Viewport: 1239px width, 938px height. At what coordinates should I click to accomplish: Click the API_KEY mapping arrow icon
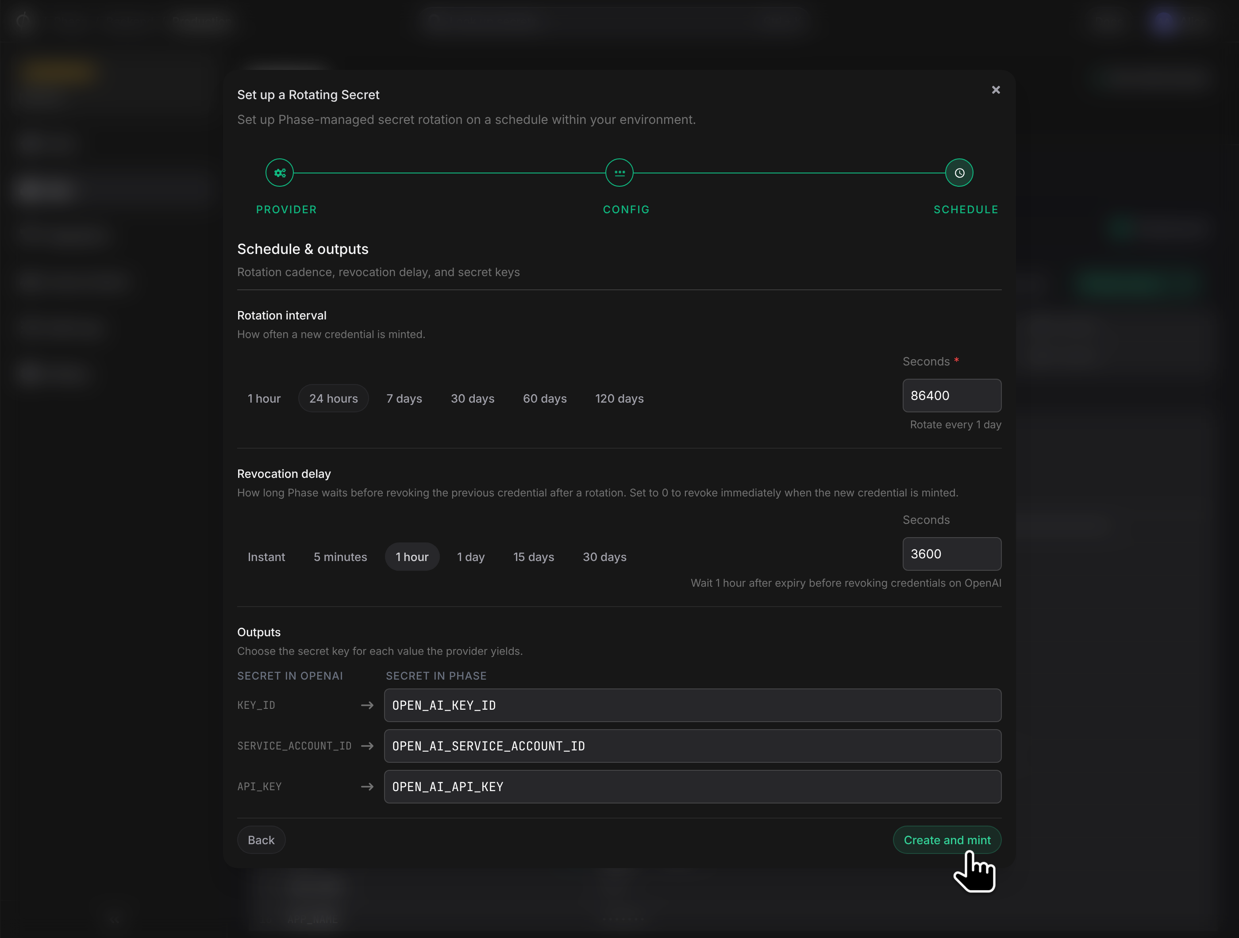pos(367,787)
